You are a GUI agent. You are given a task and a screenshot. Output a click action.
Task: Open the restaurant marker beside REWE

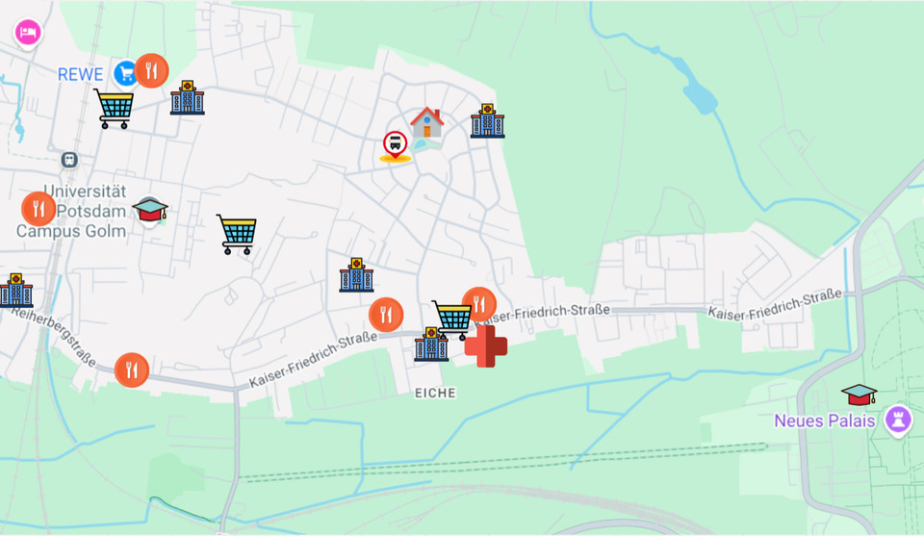coord(151,70)
